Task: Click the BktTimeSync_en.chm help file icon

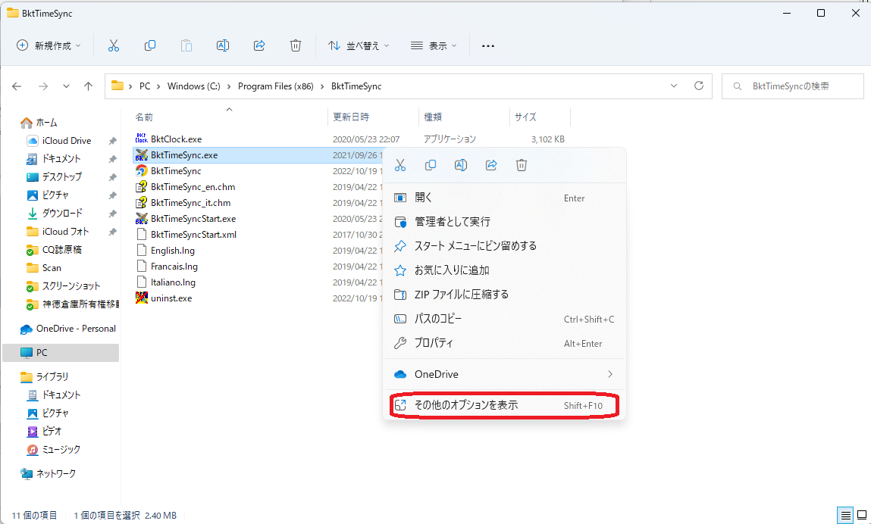Action: [142, 186]
